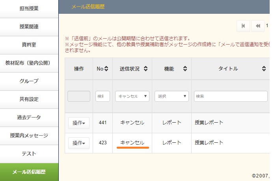
Task: Sort by タイトル column arrows
Action: click(x=264, y=69)
